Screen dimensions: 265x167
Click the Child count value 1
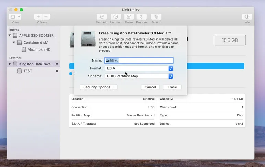[242, 107]
